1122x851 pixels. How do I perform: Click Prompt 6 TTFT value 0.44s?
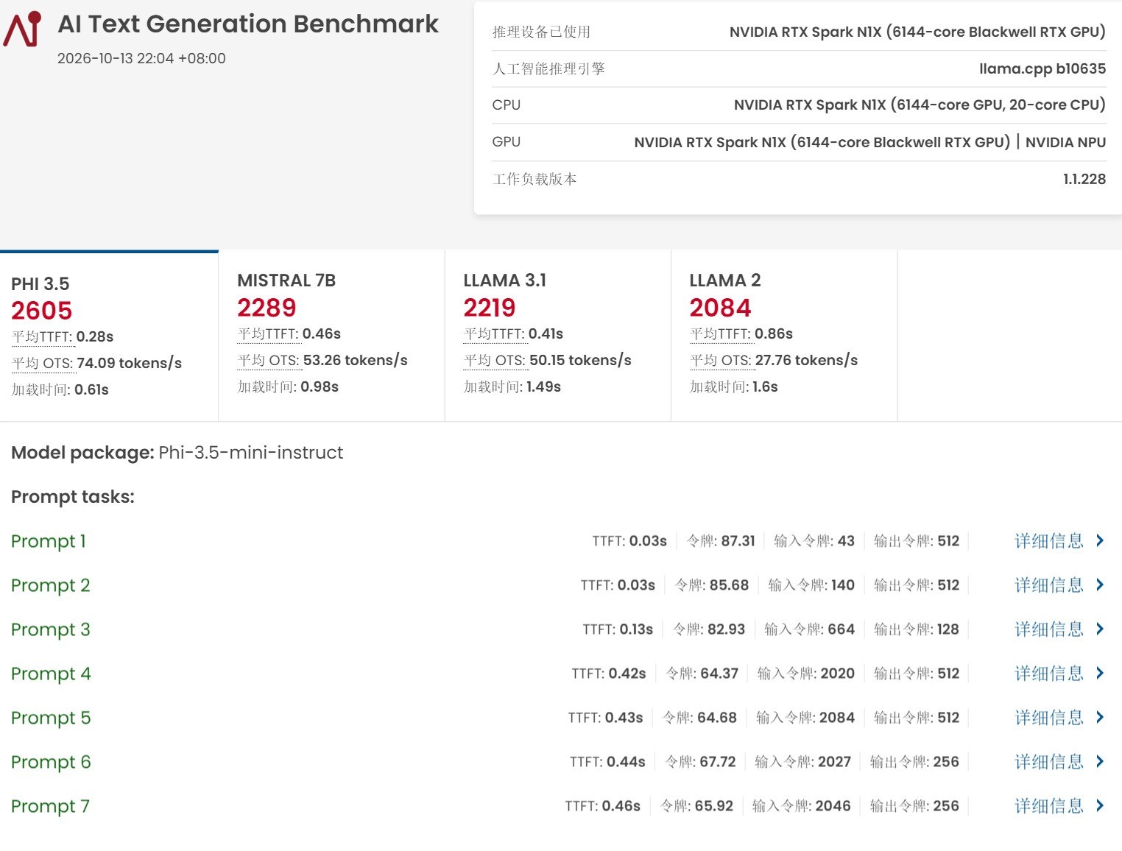[x=627, y=762]
